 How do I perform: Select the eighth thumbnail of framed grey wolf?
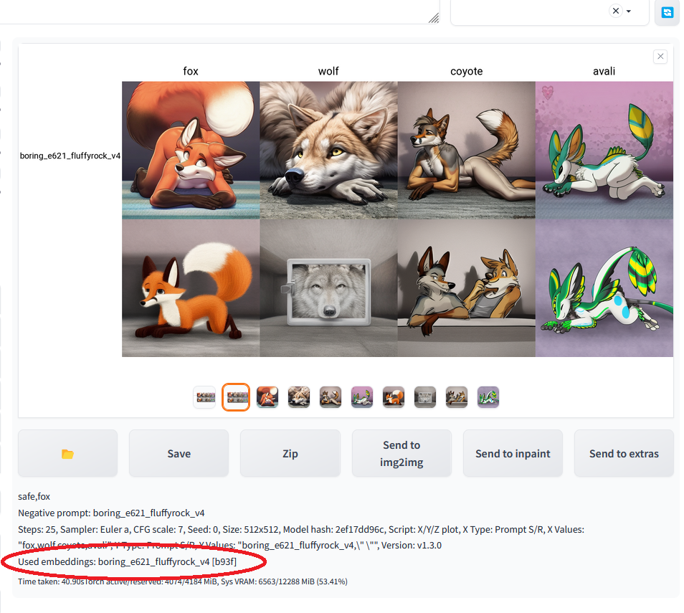point(425,396)
